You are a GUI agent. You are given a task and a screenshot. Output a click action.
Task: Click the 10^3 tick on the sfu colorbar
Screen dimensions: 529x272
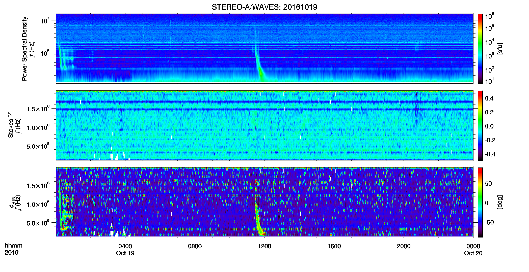point(489,55)
